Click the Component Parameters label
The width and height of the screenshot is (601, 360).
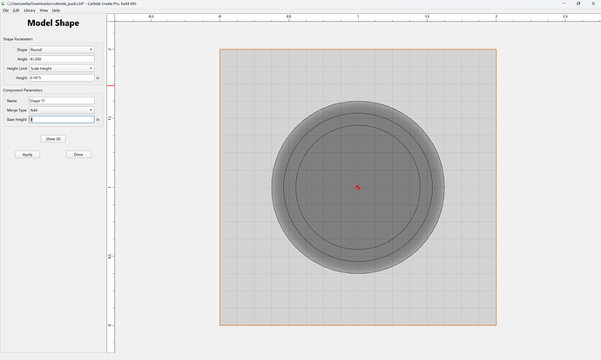coord(23,90)
